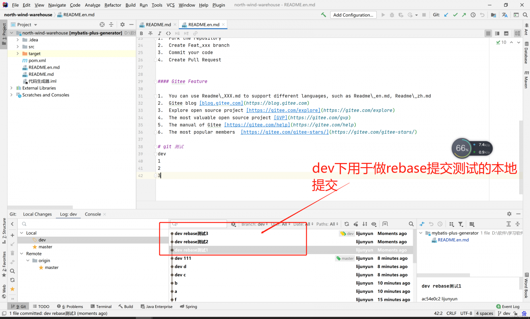
Task: Click refresh icon in Git log toolbar
Action: (x=347, y=224)
